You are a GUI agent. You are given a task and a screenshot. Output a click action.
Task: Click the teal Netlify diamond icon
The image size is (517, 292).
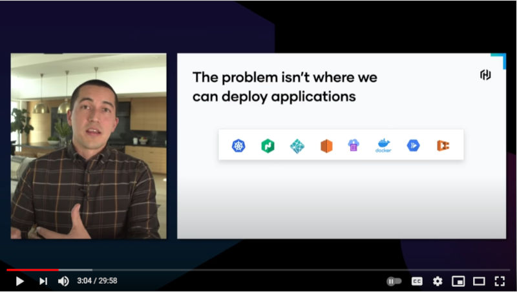[297, 147]
